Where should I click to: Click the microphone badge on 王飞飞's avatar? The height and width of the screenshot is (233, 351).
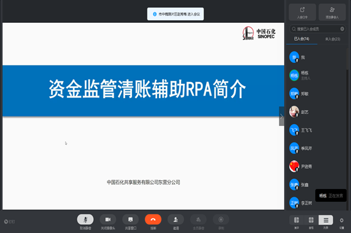click(297, 133)
